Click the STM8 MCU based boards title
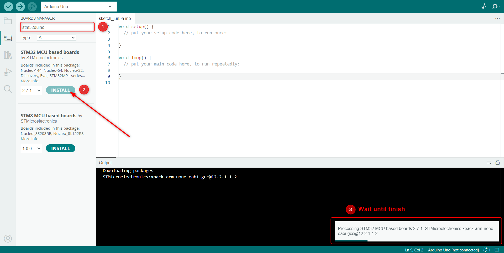Image resolution: width=504 pixels, height=253 pixels. (49, 115)
